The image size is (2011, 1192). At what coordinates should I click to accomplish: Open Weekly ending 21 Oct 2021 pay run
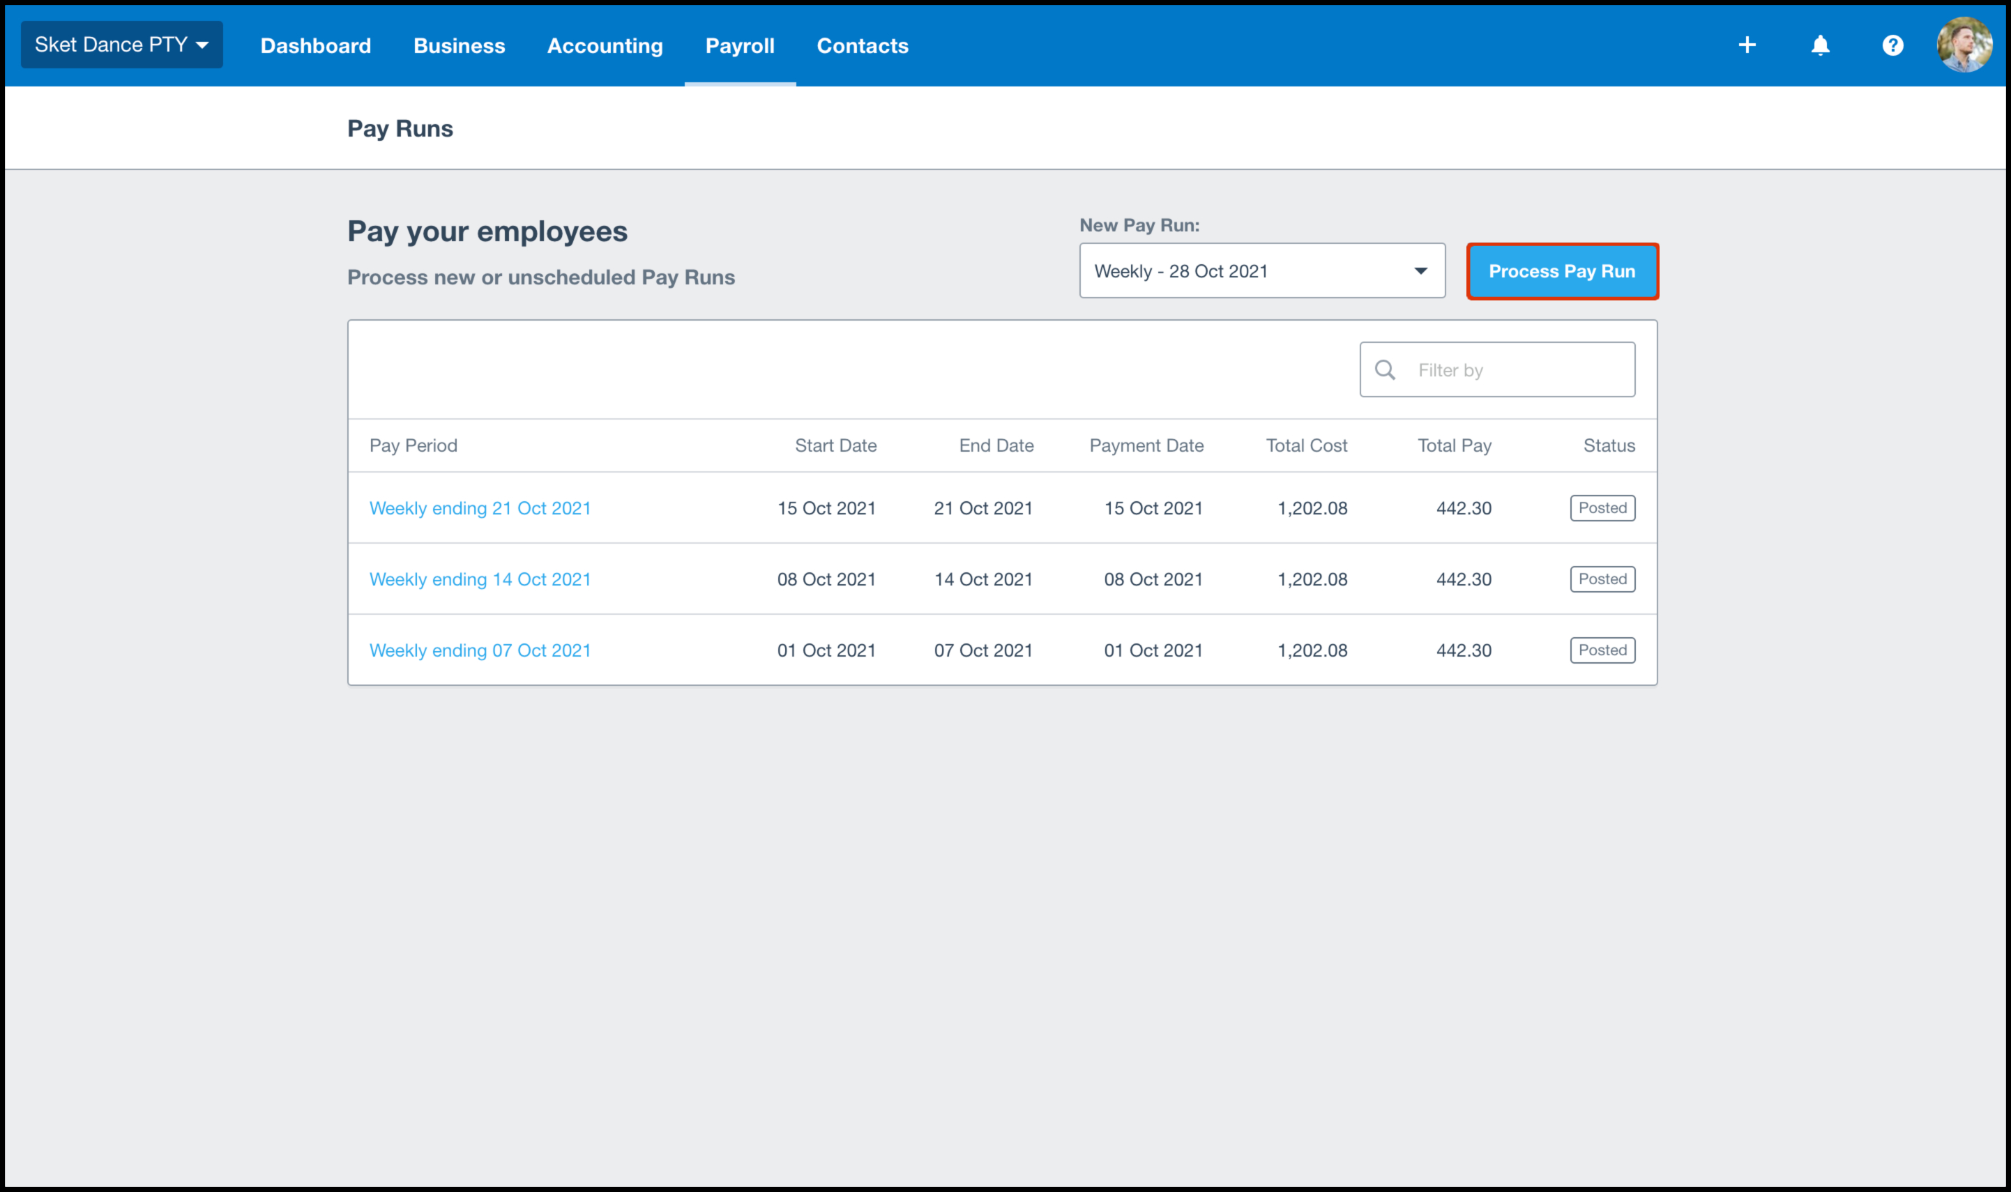point(480,508)
